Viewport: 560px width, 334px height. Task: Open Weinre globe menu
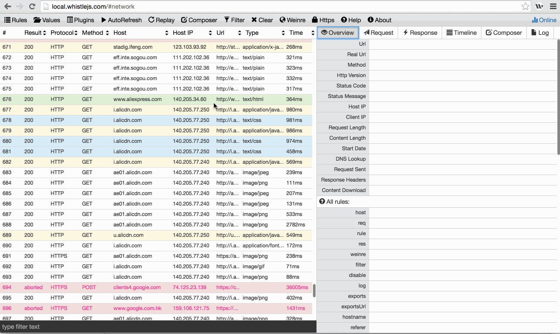point(292,20)
